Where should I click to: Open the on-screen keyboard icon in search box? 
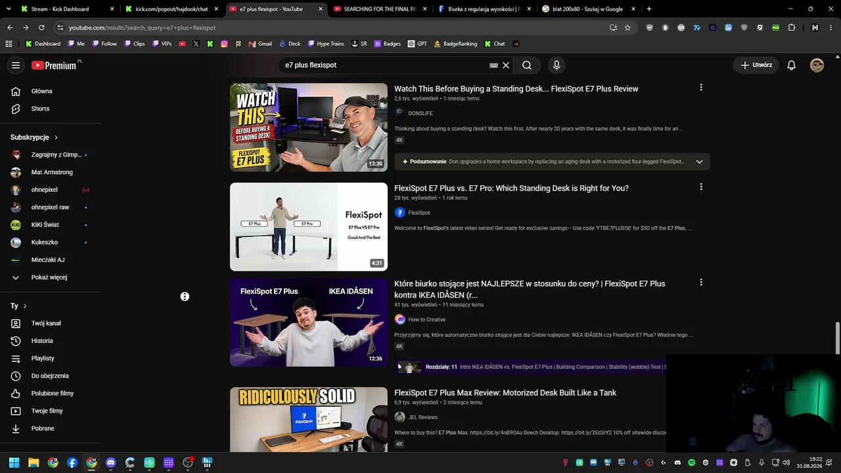(x=494, y=65)
